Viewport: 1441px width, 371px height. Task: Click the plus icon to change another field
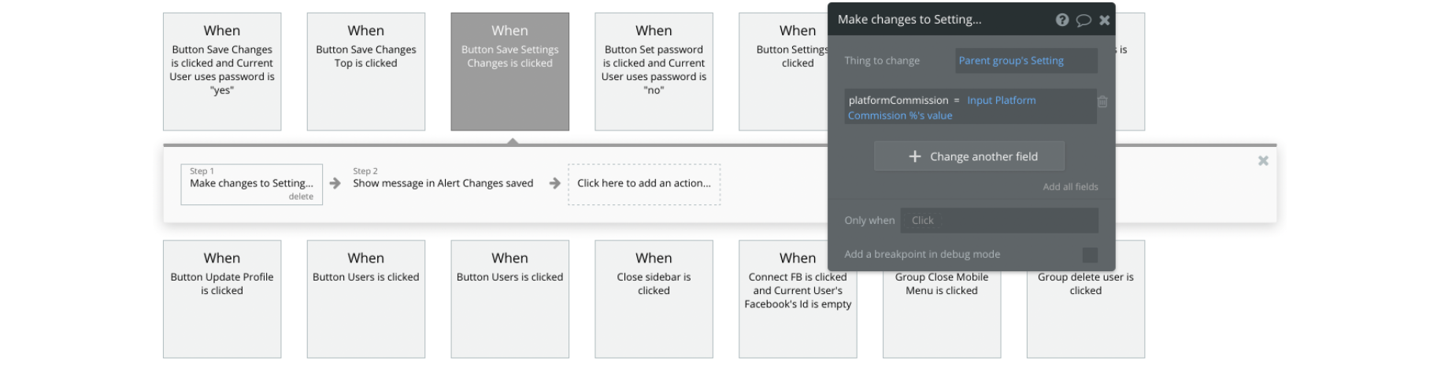click(x=914, y=156)
